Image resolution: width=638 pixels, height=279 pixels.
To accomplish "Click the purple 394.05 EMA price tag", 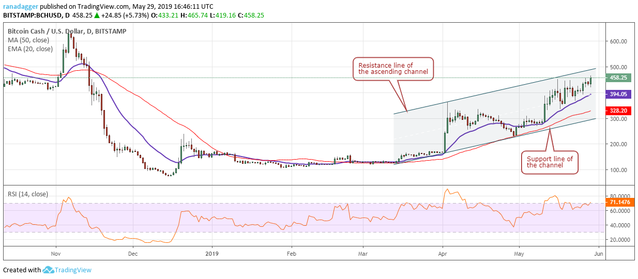I will 619,94.
